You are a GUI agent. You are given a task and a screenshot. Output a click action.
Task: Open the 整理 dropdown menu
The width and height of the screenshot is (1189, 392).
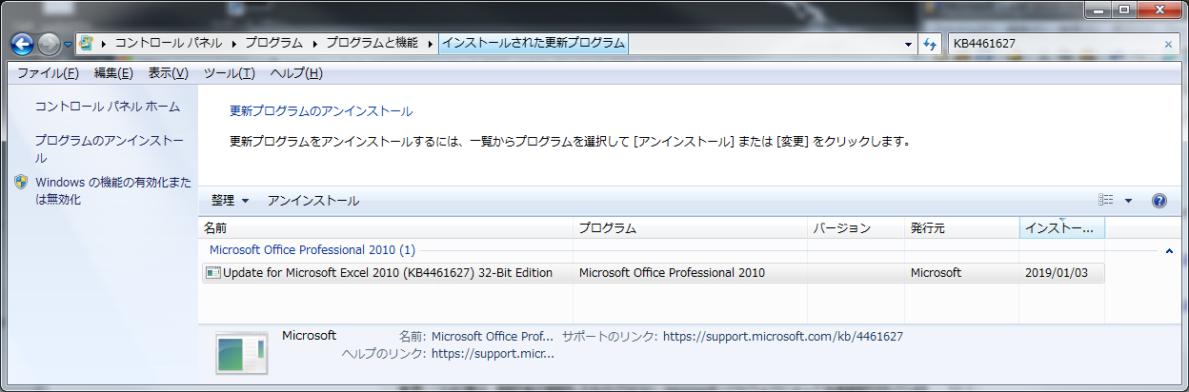[231, 201]
